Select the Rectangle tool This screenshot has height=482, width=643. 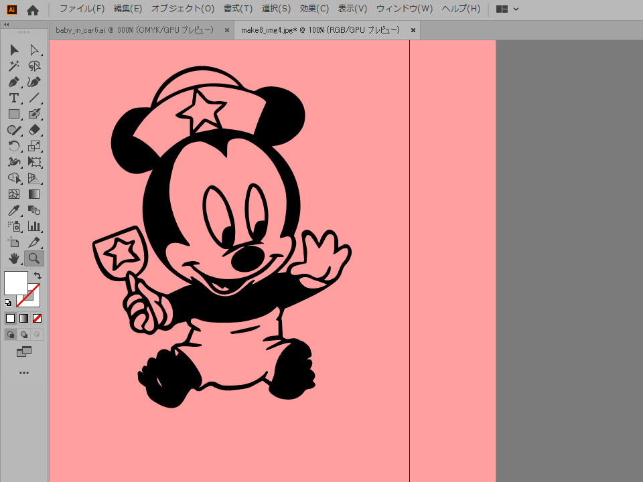14,114
